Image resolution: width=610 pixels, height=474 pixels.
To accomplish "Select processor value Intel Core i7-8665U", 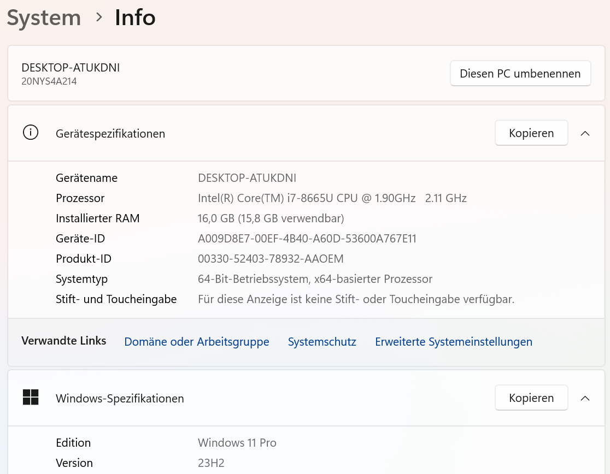I will tap(332, 198).
